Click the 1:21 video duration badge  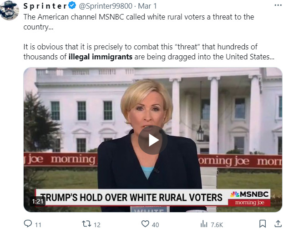[37, 201]
